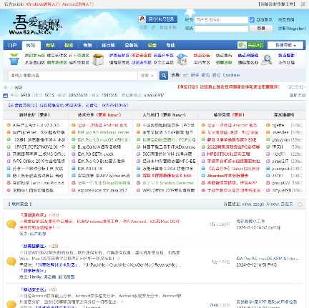Image resolution: width=309 pixels, height=308 pixels.
Task: Select the 网站 nav tab
Action: point(31,45)
